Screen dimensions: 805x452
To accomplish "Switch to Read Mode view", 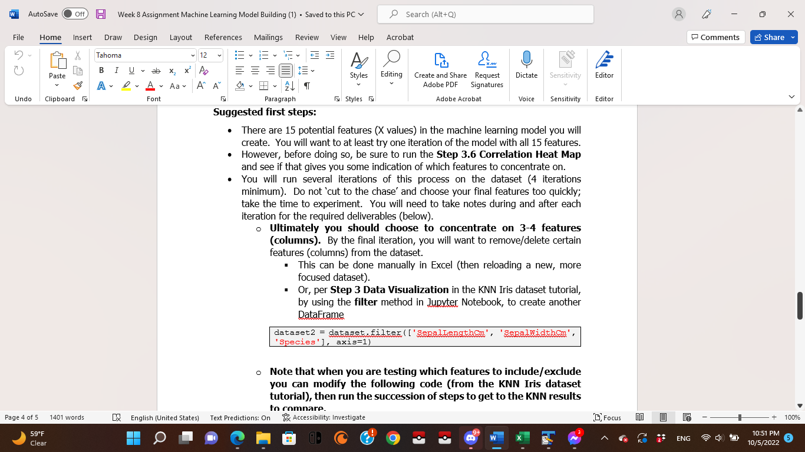I will pos(640,417).
